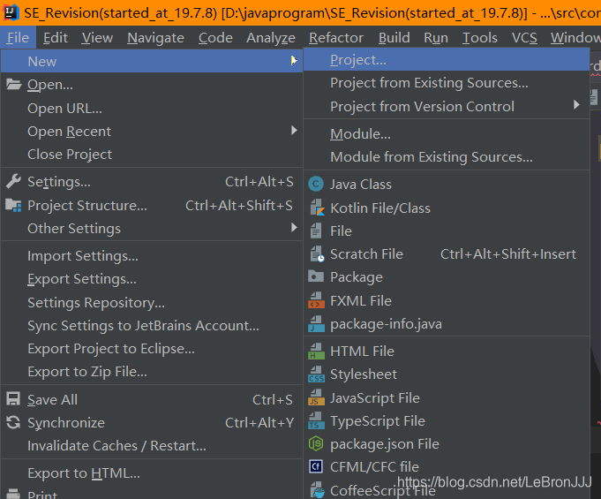The width and height of the screenshot is (601, 499).
Task: Click the HTML File icon
Action: (x=316, y=352)
